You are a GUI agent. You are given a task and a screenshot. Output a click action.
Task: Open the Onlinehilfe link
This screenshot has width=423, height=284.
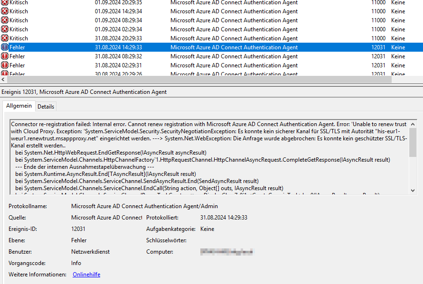pos(86,275)
